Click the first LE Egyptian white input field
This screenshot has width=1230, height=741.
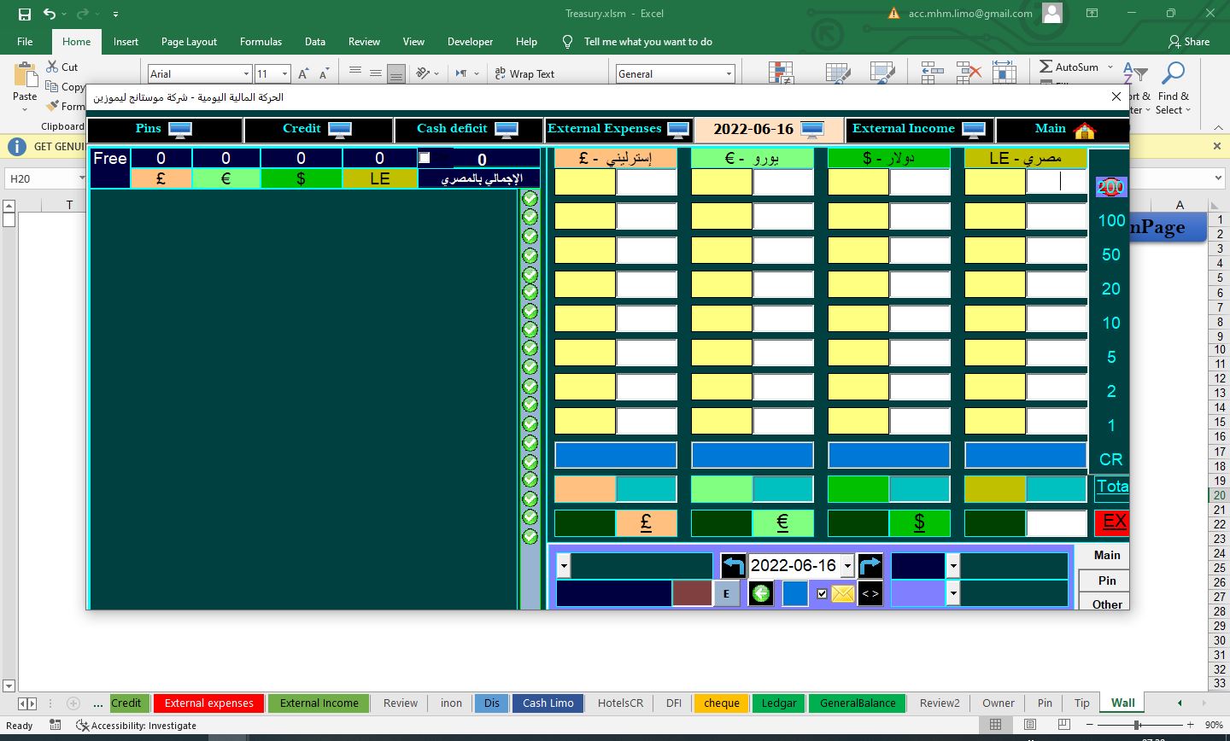point(1056,182)
